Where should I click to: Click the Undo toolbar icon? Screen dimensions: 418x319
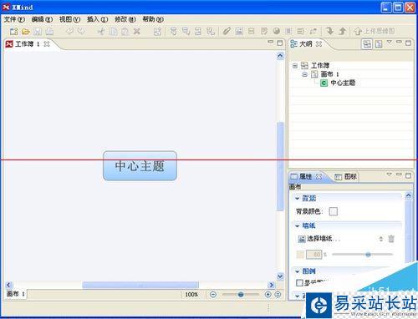pos(69,31)
